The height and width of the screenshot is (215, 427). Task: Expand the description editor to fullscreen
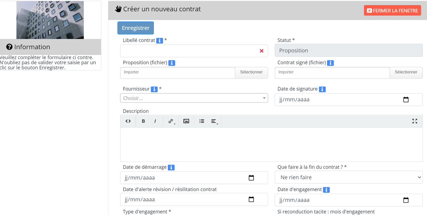tap(414, 121)
